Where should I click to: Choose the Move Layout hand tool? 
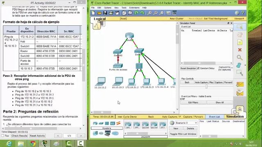[x=240, y=35]
